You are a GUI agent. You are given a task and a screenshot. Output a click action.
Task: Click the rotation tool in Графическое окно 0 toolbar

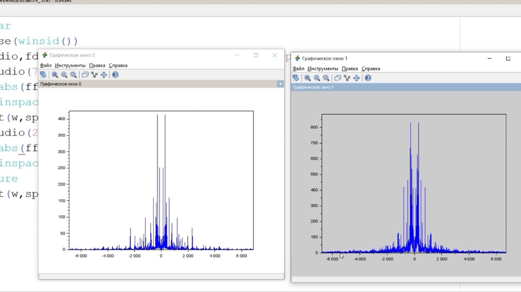point(43,75)
